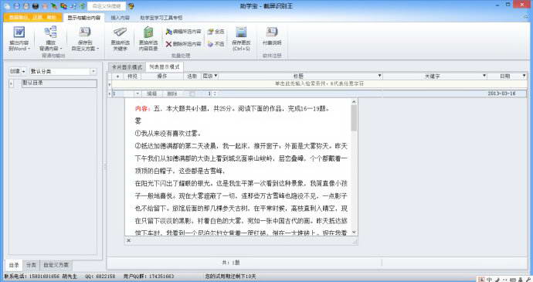Screen dimensions: 533x282
Task: Click the black round quick access icon
Action: 36,6
